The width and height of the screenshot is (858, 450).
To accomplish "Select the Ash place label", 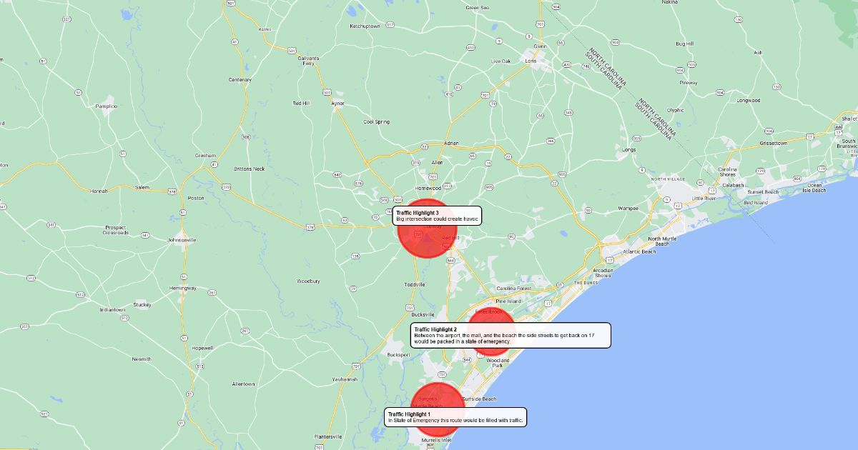I will [x=757, y=53].
